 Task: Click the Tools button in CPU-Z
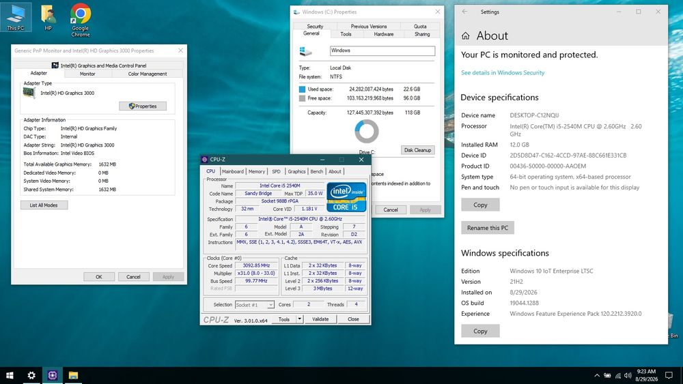click(284, 319)
